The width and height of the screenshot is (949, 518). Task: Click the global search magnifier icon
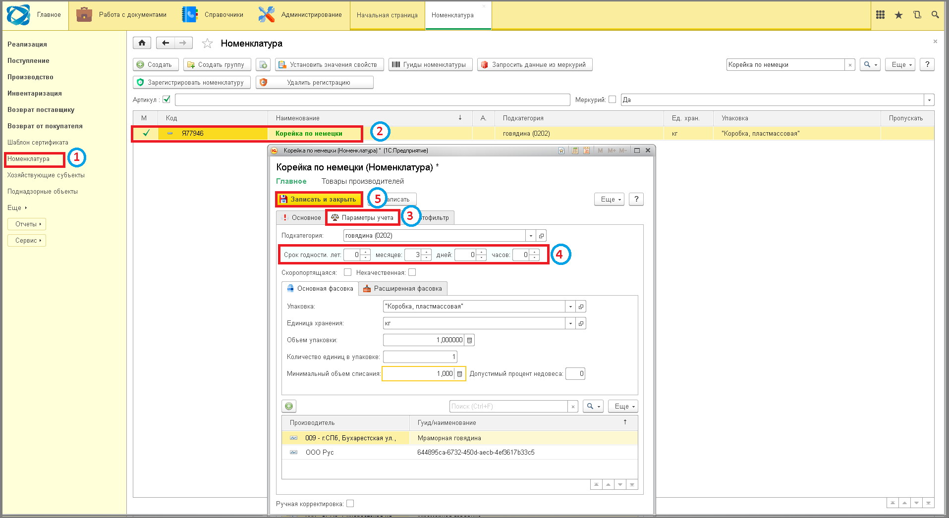(x=935, y=15)
